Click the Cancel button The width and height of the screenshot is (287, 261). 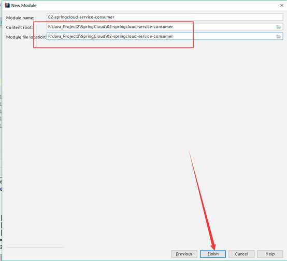241,254
